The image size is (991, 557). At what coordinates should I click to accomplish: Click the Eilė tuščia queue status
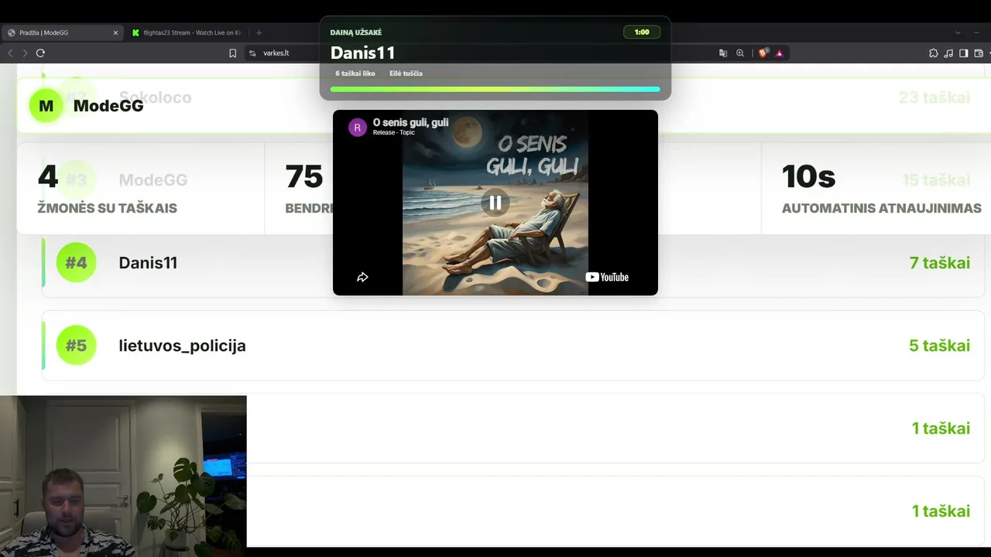point(406,73)
